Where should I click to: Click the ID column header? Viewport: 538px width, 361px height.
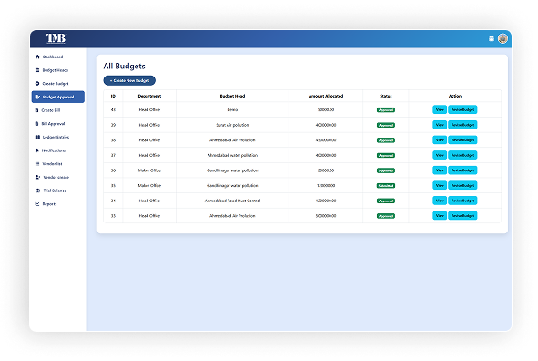pyautogui.click(x=113, y=96)
